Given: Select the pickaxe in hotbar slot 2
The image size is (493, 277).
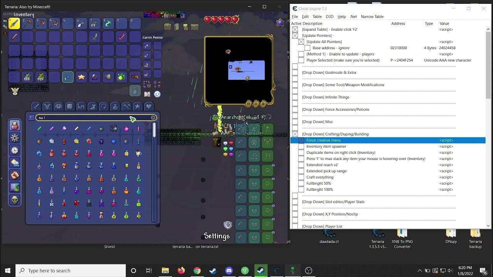Looking at the screenshot, I should coord(28,23).
